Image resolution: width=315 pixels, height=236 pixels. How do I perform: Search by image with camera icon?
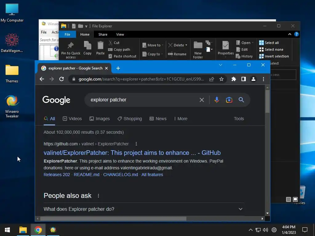[x=229, y=100]
